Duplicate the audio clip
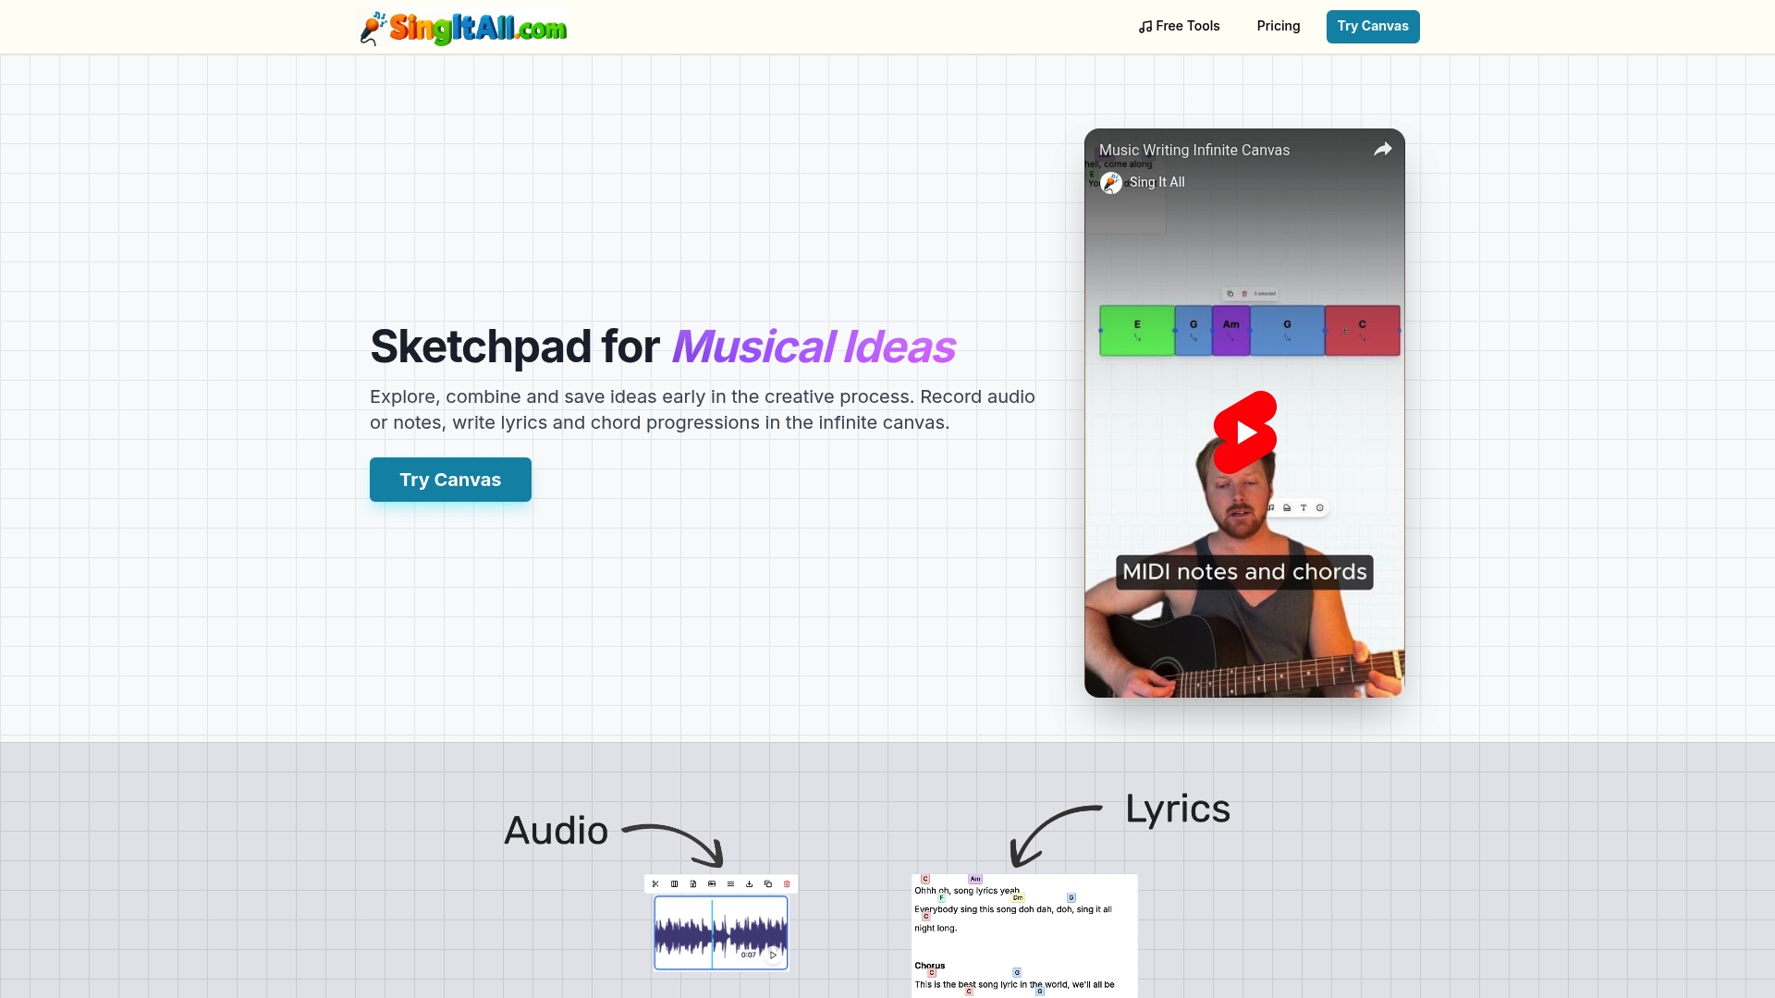The height and width of the screenshot is (998, 1775). 767,884
